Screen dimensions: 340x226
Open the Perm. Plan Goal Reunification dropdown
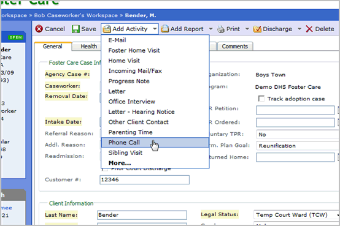(298, 146)
